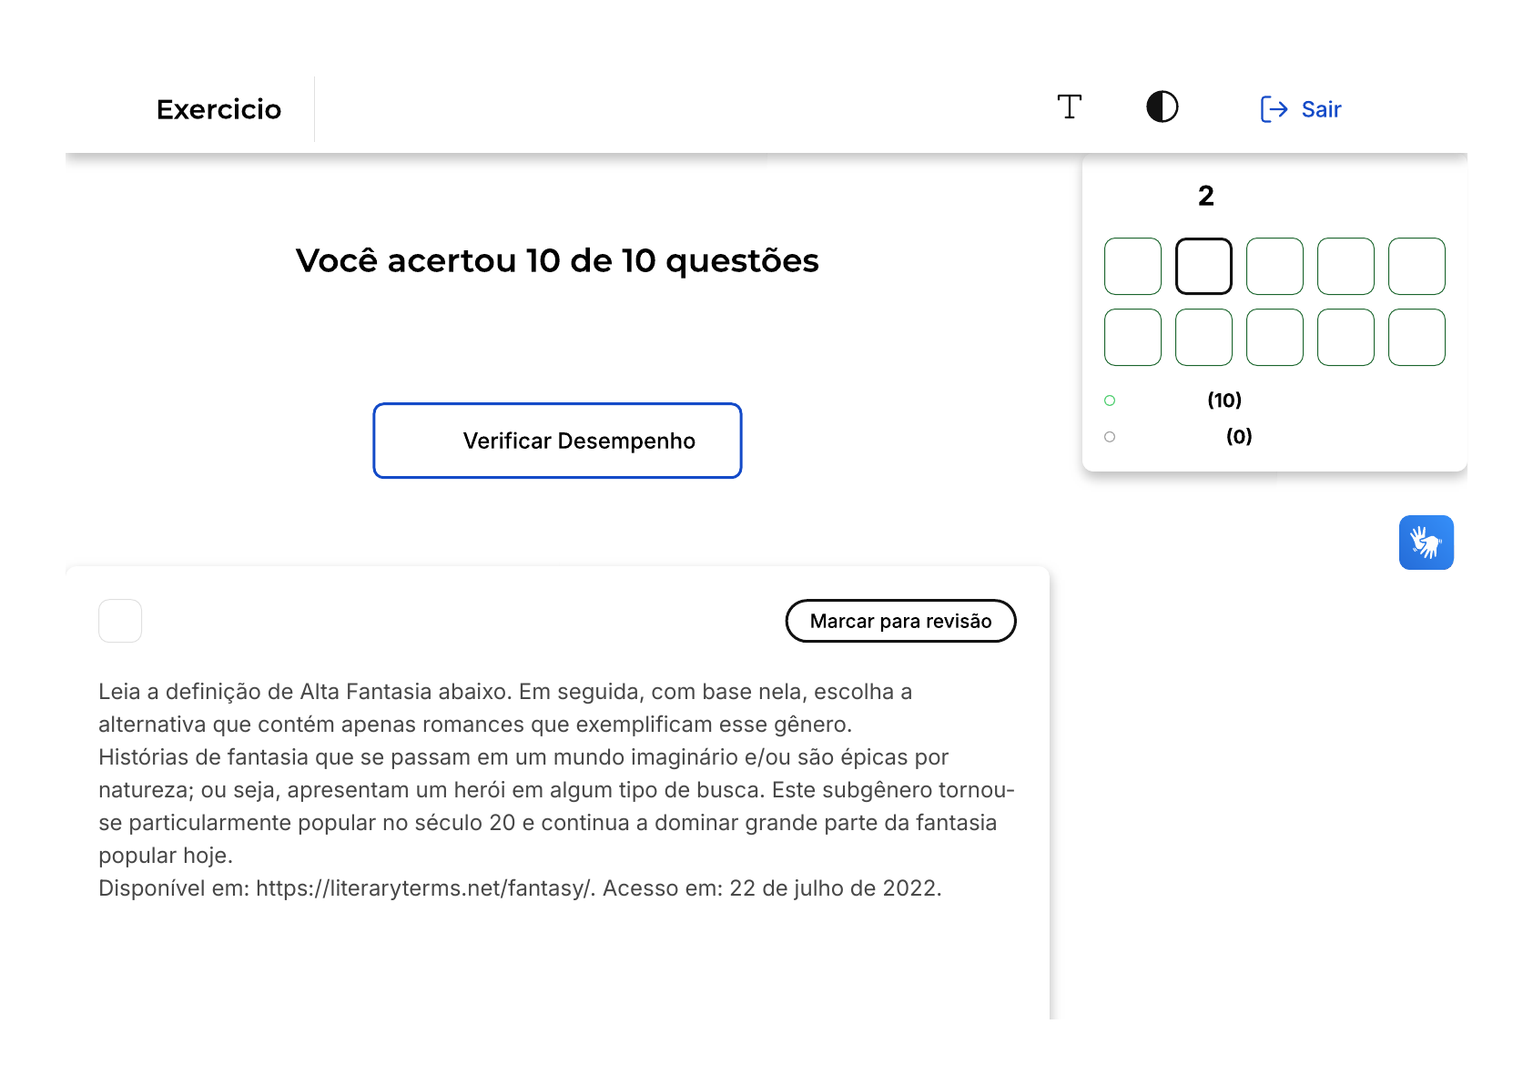Image resolution: width=1533 pixels, height=1085 pixels.
Task: Click the empty square in the question card
Action: click(120, 621)
